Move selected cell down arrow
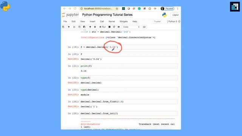Image resolution: width=242 pixels, height=136 pixels. [x=95, y=27]
